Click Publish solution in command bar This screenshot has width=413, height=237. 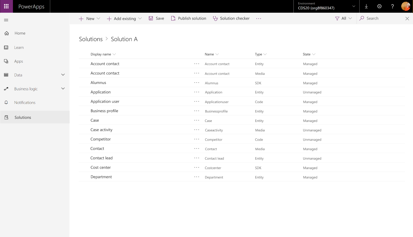pos(189,18)
